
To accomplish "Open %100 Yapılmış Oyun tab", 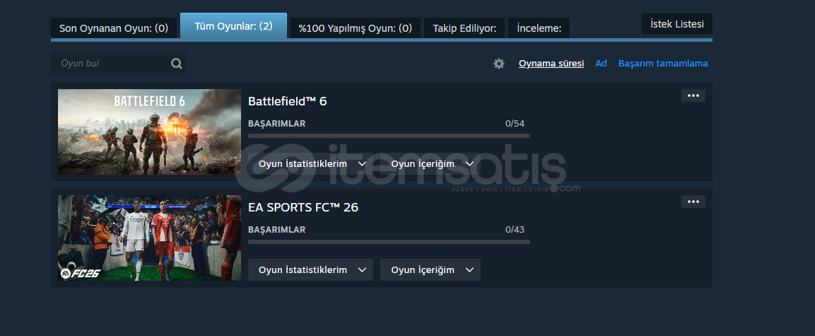I will coord(356,28).
